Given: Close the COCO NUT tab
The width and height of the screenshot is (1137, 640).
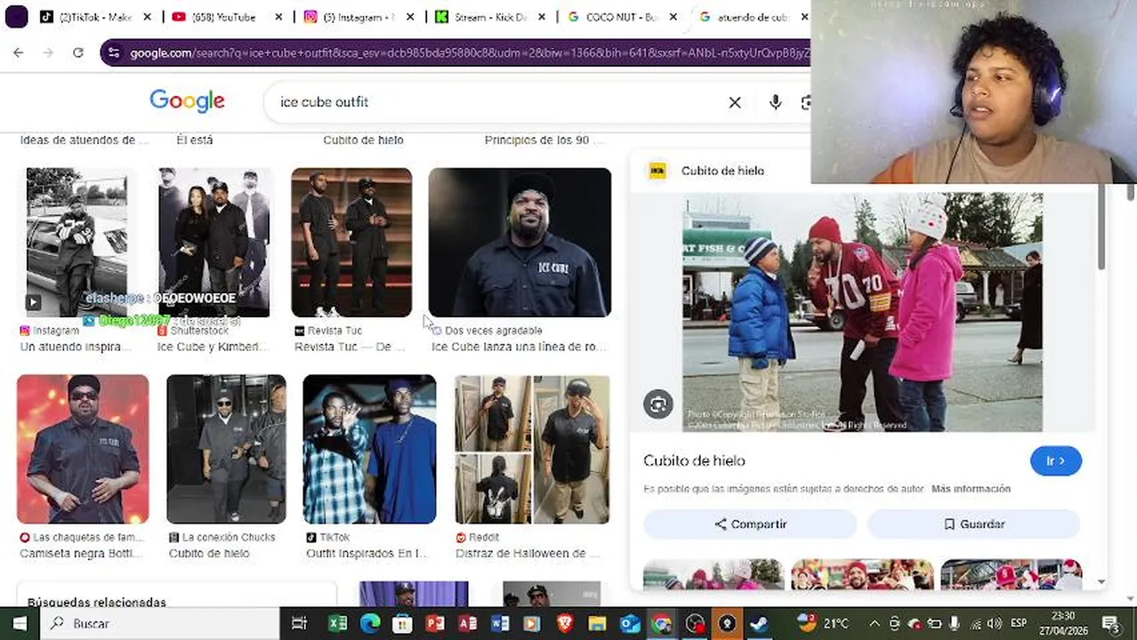Looking at the screenshot, I should [673, 17].
